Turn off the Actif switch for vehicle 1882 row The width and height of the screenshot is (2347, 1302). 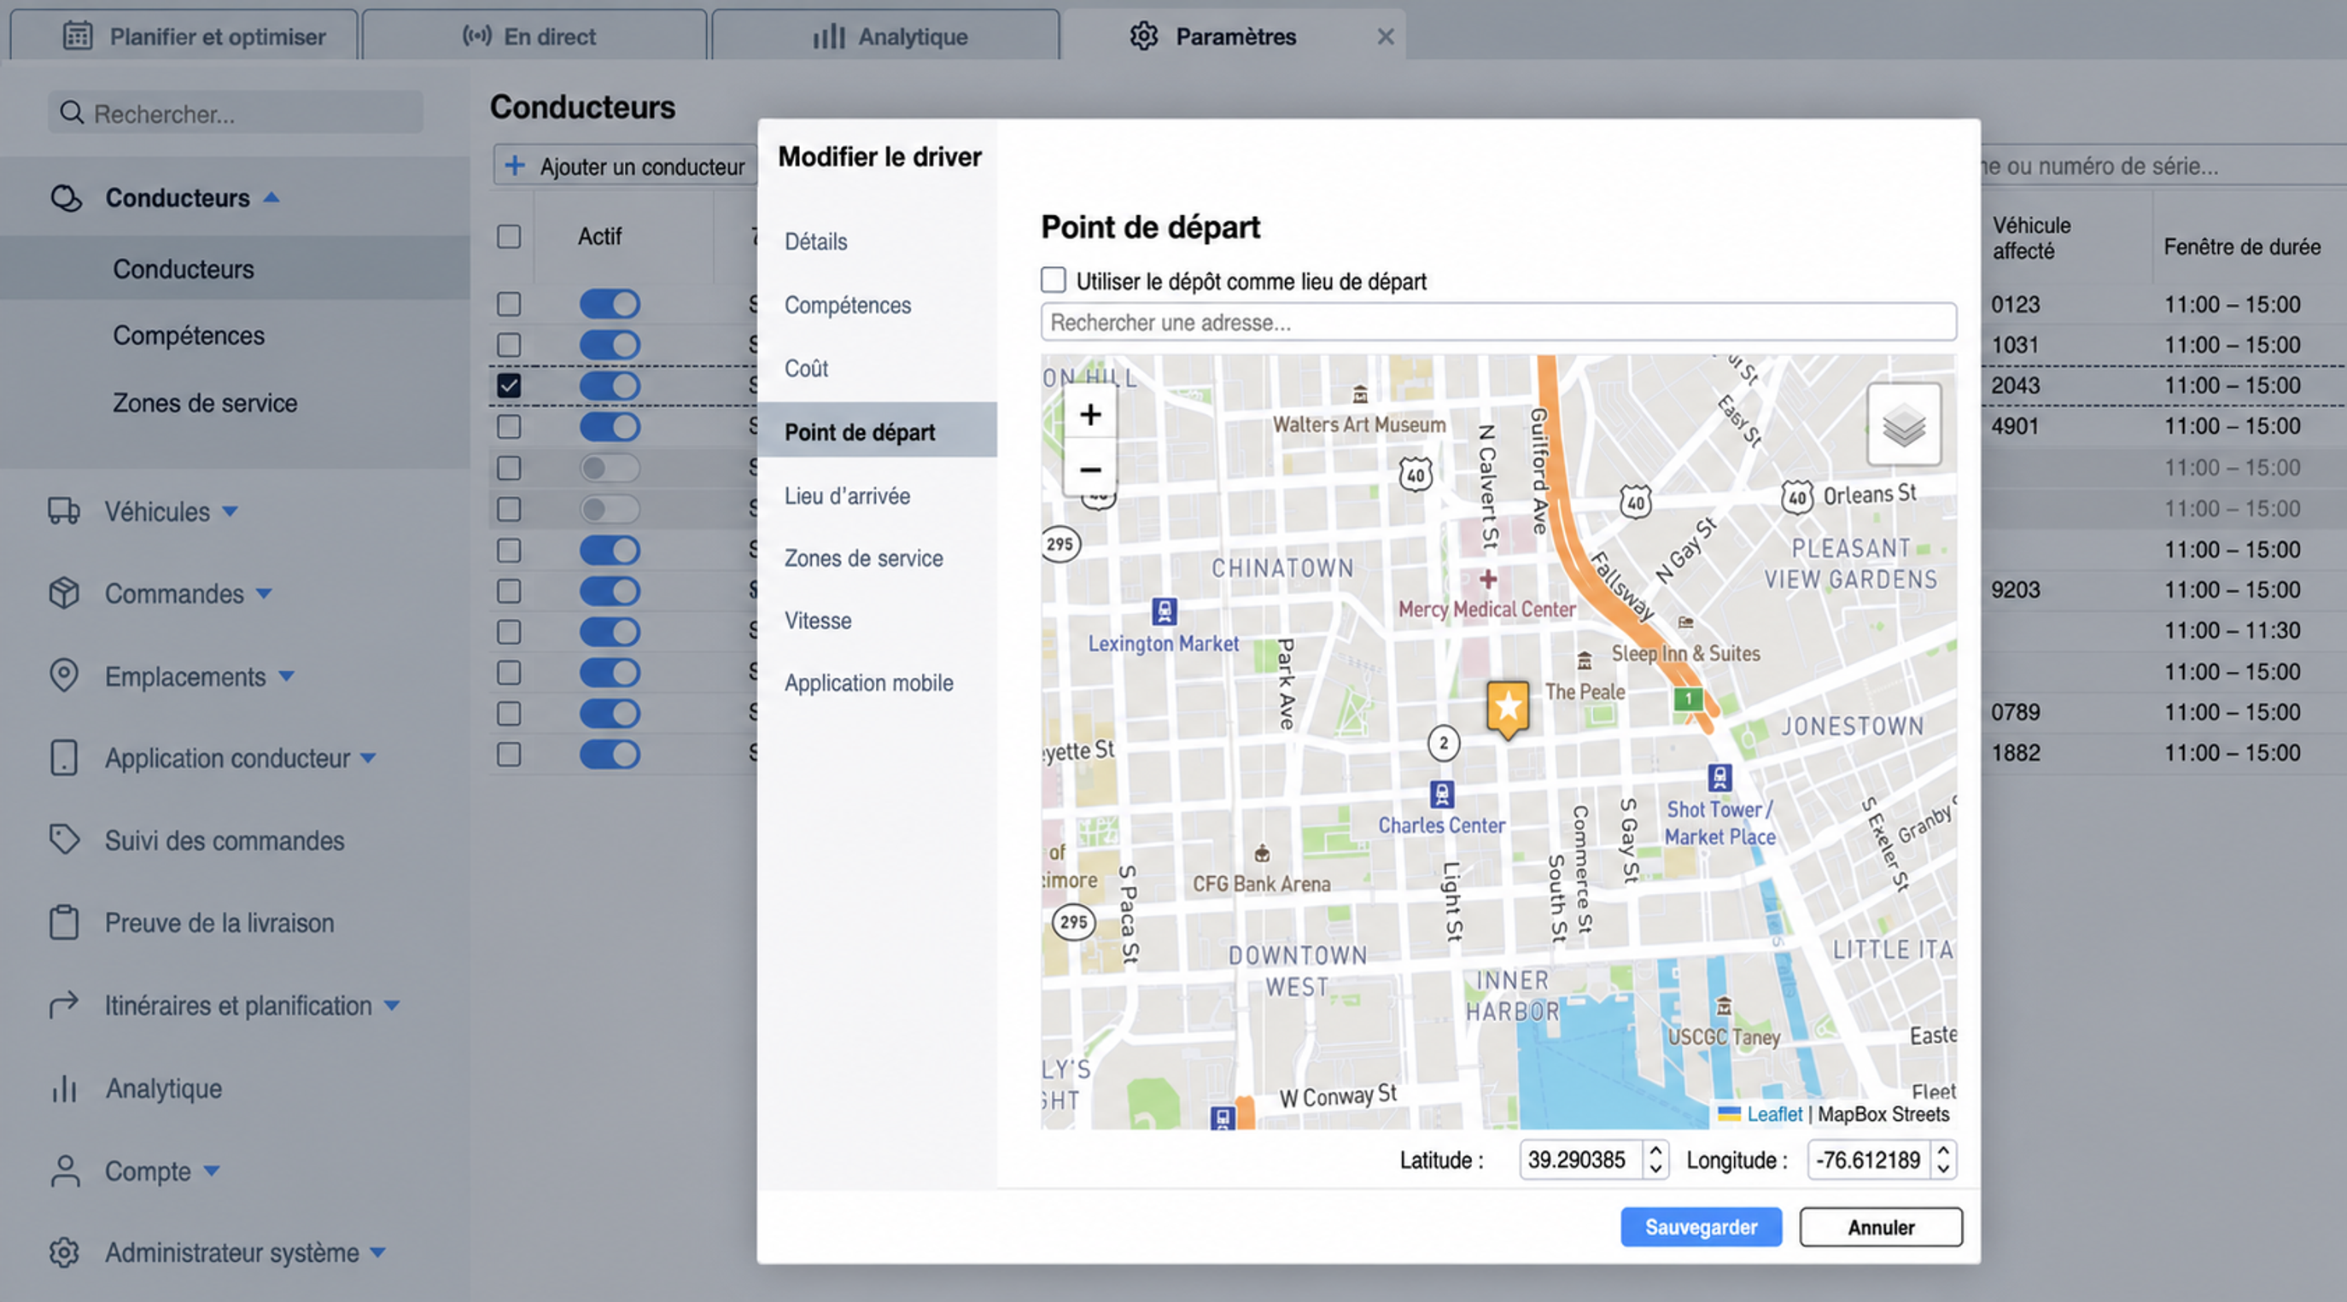610,755
